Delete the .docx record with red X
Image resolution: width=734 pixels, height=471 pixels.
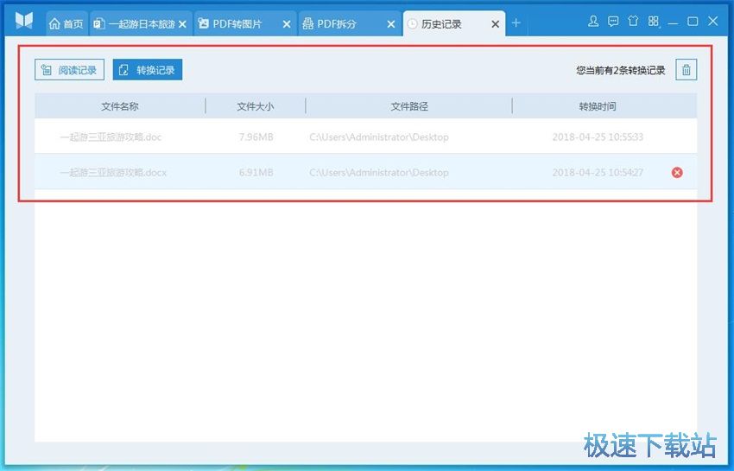[x=677, y=173]
